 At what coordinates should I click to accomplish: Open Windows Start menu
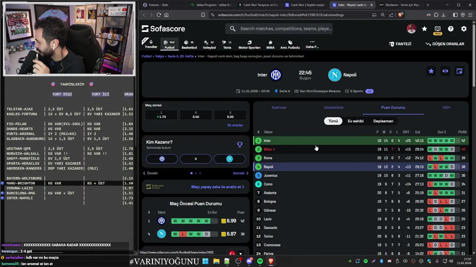[x=205, y=261]
